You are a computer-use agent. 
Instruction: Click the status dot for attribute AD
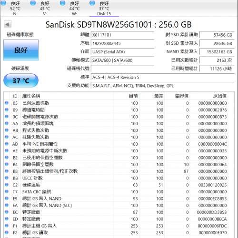coord(7,144)
